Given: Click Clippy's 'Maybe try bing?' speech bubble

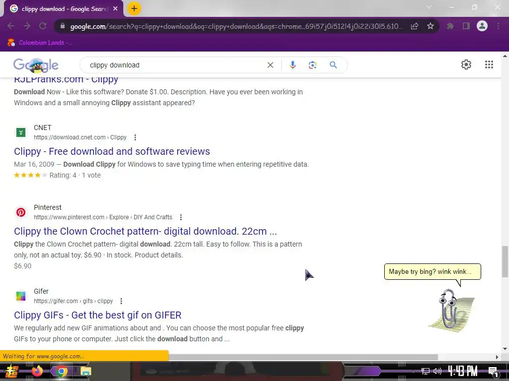Looking at the screenshot, I should tap(432, 271).
